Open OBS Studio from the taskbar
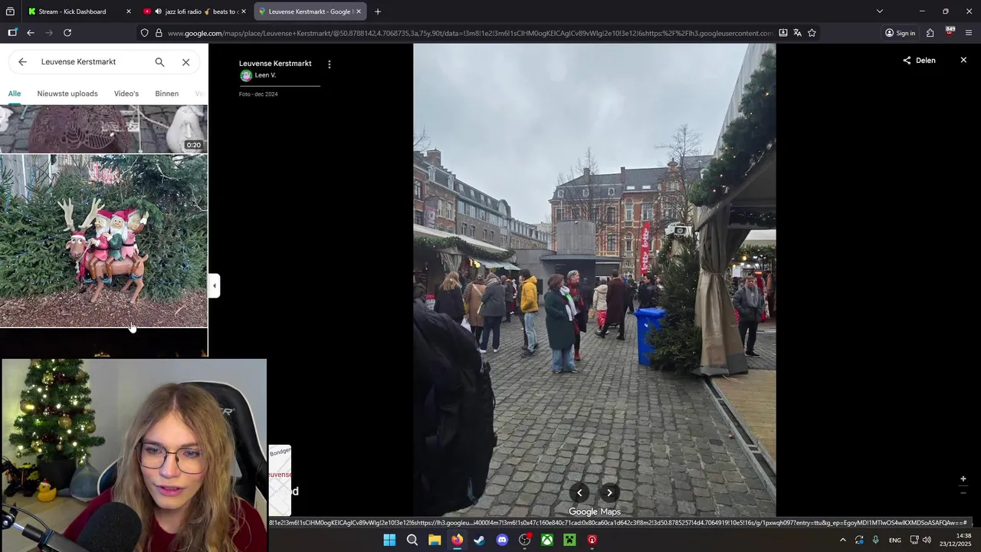Image resolution: width=981 pixels, height=552 pixels. tap(525, 540)
